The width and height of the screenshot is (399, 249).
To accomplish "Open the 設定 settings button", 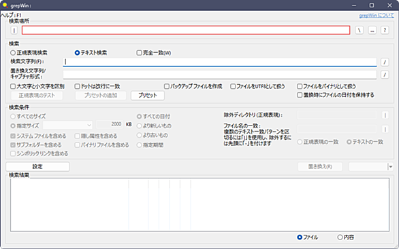I will pyautogui.click(x=37, y=167).
